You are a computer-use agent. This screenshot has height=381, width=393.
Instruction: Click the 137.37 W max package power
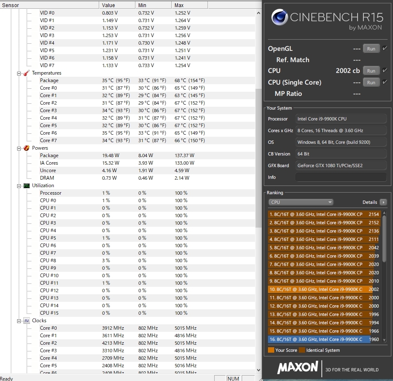pyautogui.click(x=185, y=155)
